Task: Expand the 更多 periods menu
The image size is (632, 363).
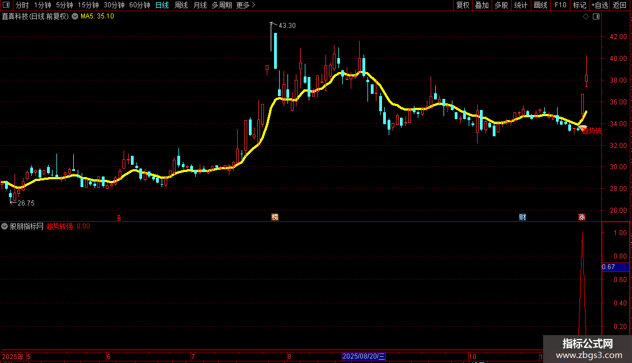Action: (246, 5)
